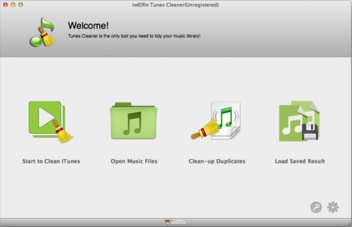Open the green music folder icon

tap(134, 121)
